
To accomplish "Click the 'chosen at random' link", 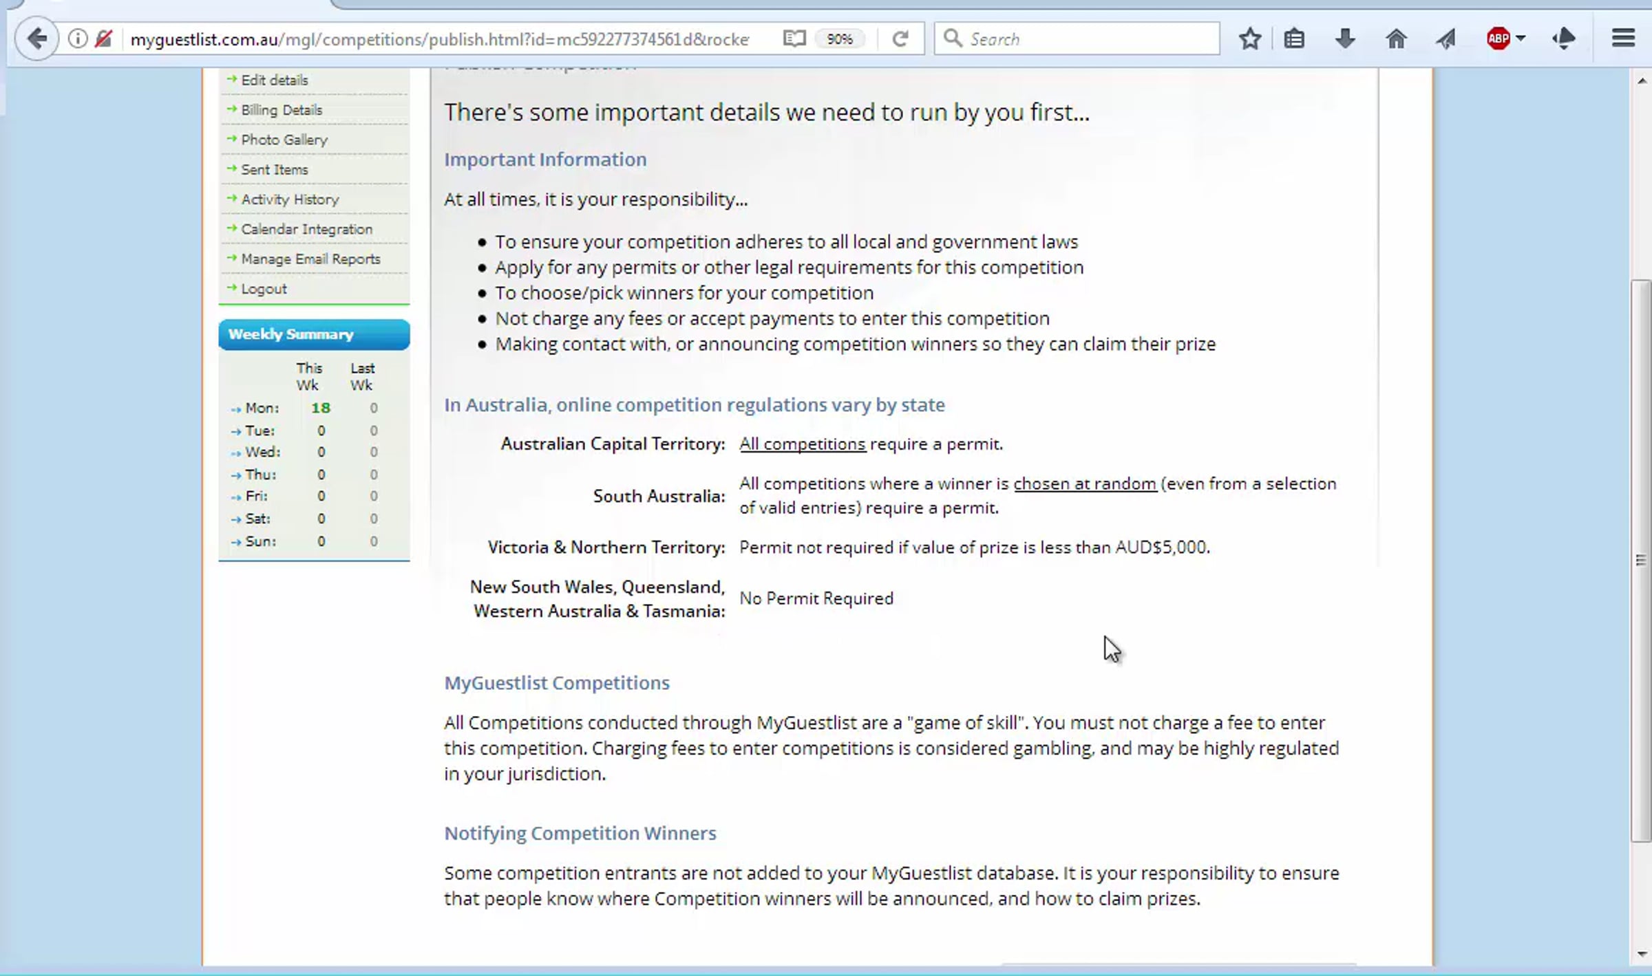I will click(x=1084, y=484).
